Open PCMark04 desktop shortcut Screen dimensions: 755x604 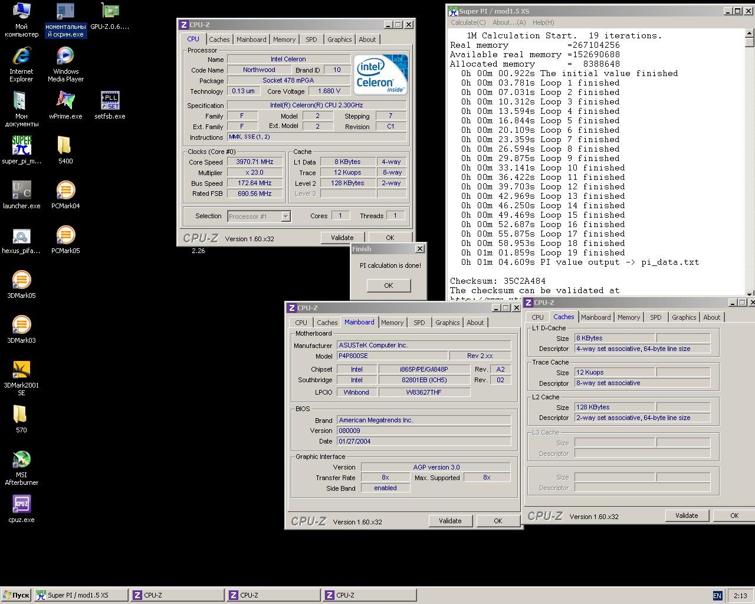click(65, 195)
